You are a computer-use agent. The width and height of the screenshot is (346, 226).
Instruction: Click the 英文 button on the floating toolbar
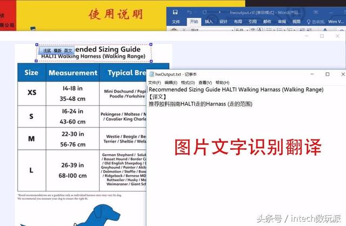click(x=68, y=50)
